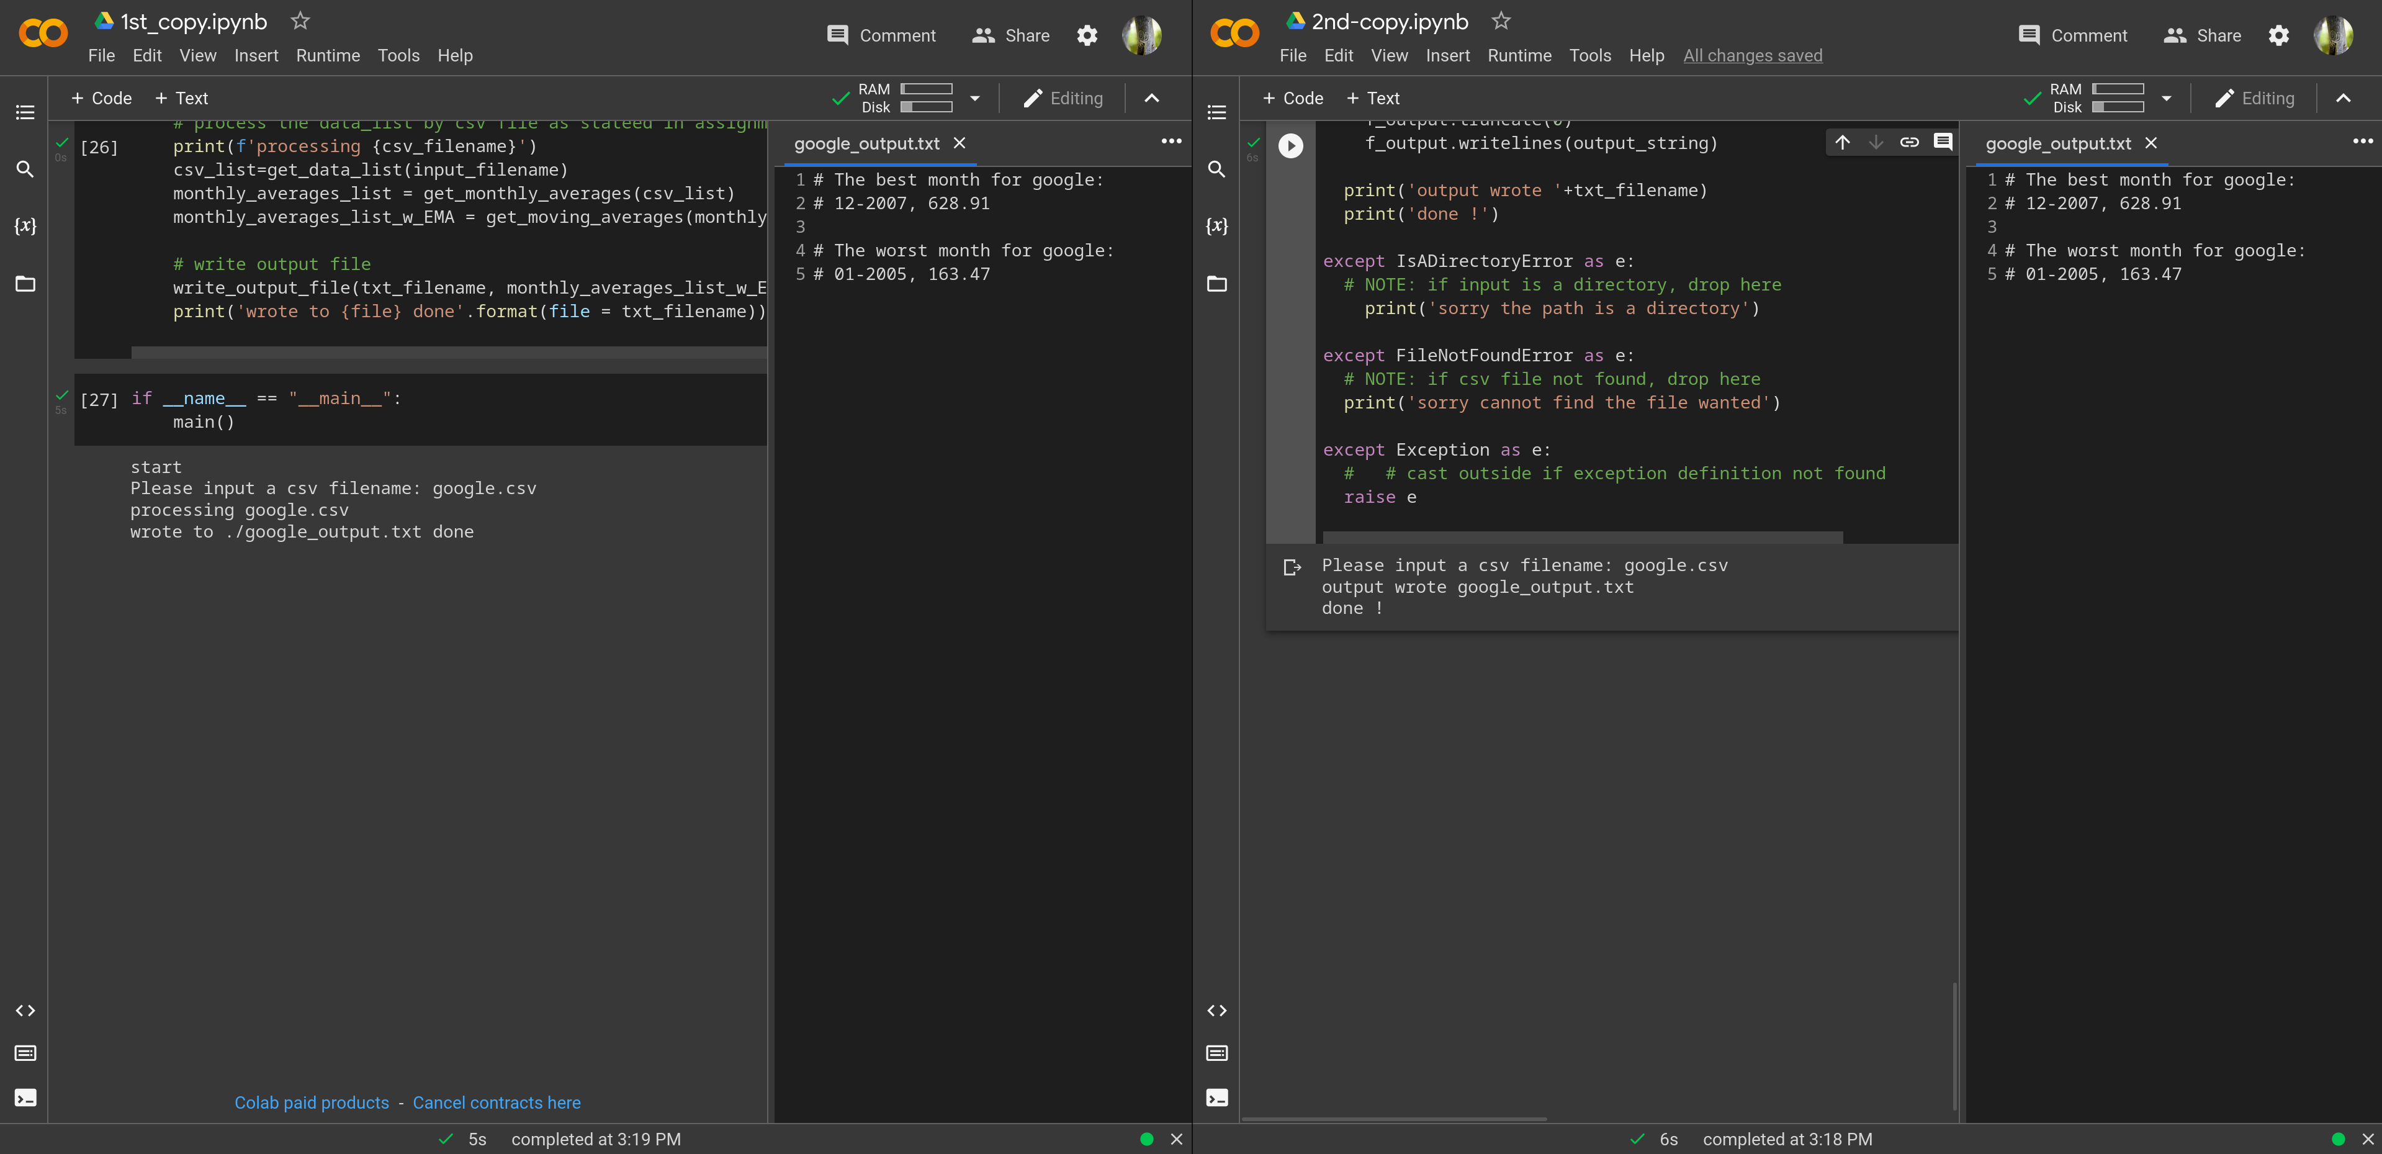
Task: Collapse header with chevron in right notebook
Action: pos(2343,98)
